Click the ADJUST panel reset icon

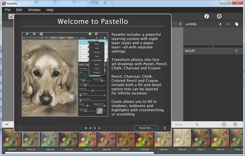coord(236,51)
